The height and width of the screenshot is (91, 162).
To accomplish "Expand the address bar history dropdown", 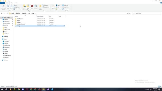I will (127, 13).
